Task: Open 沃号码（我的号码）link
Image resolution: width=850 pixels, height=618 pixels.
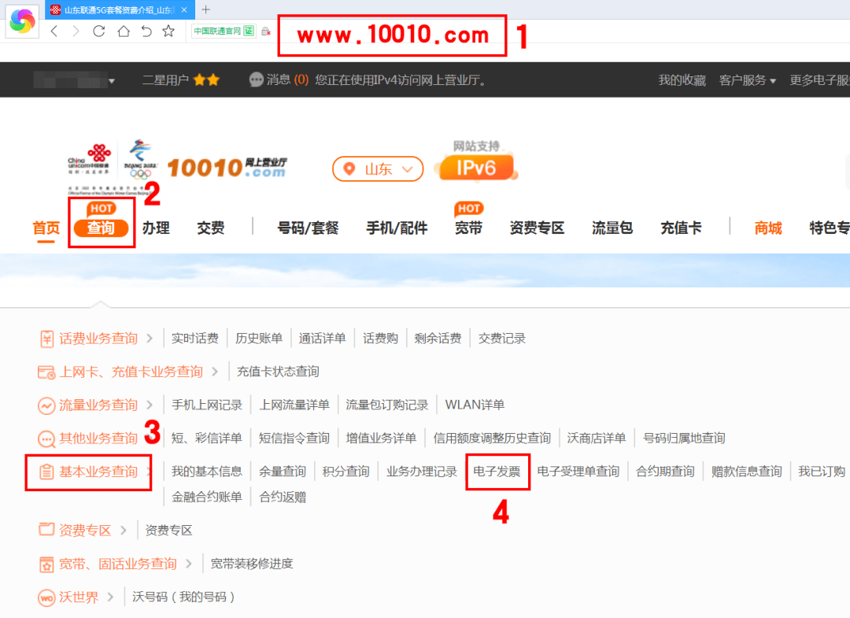Action: [x=183, y=597]
